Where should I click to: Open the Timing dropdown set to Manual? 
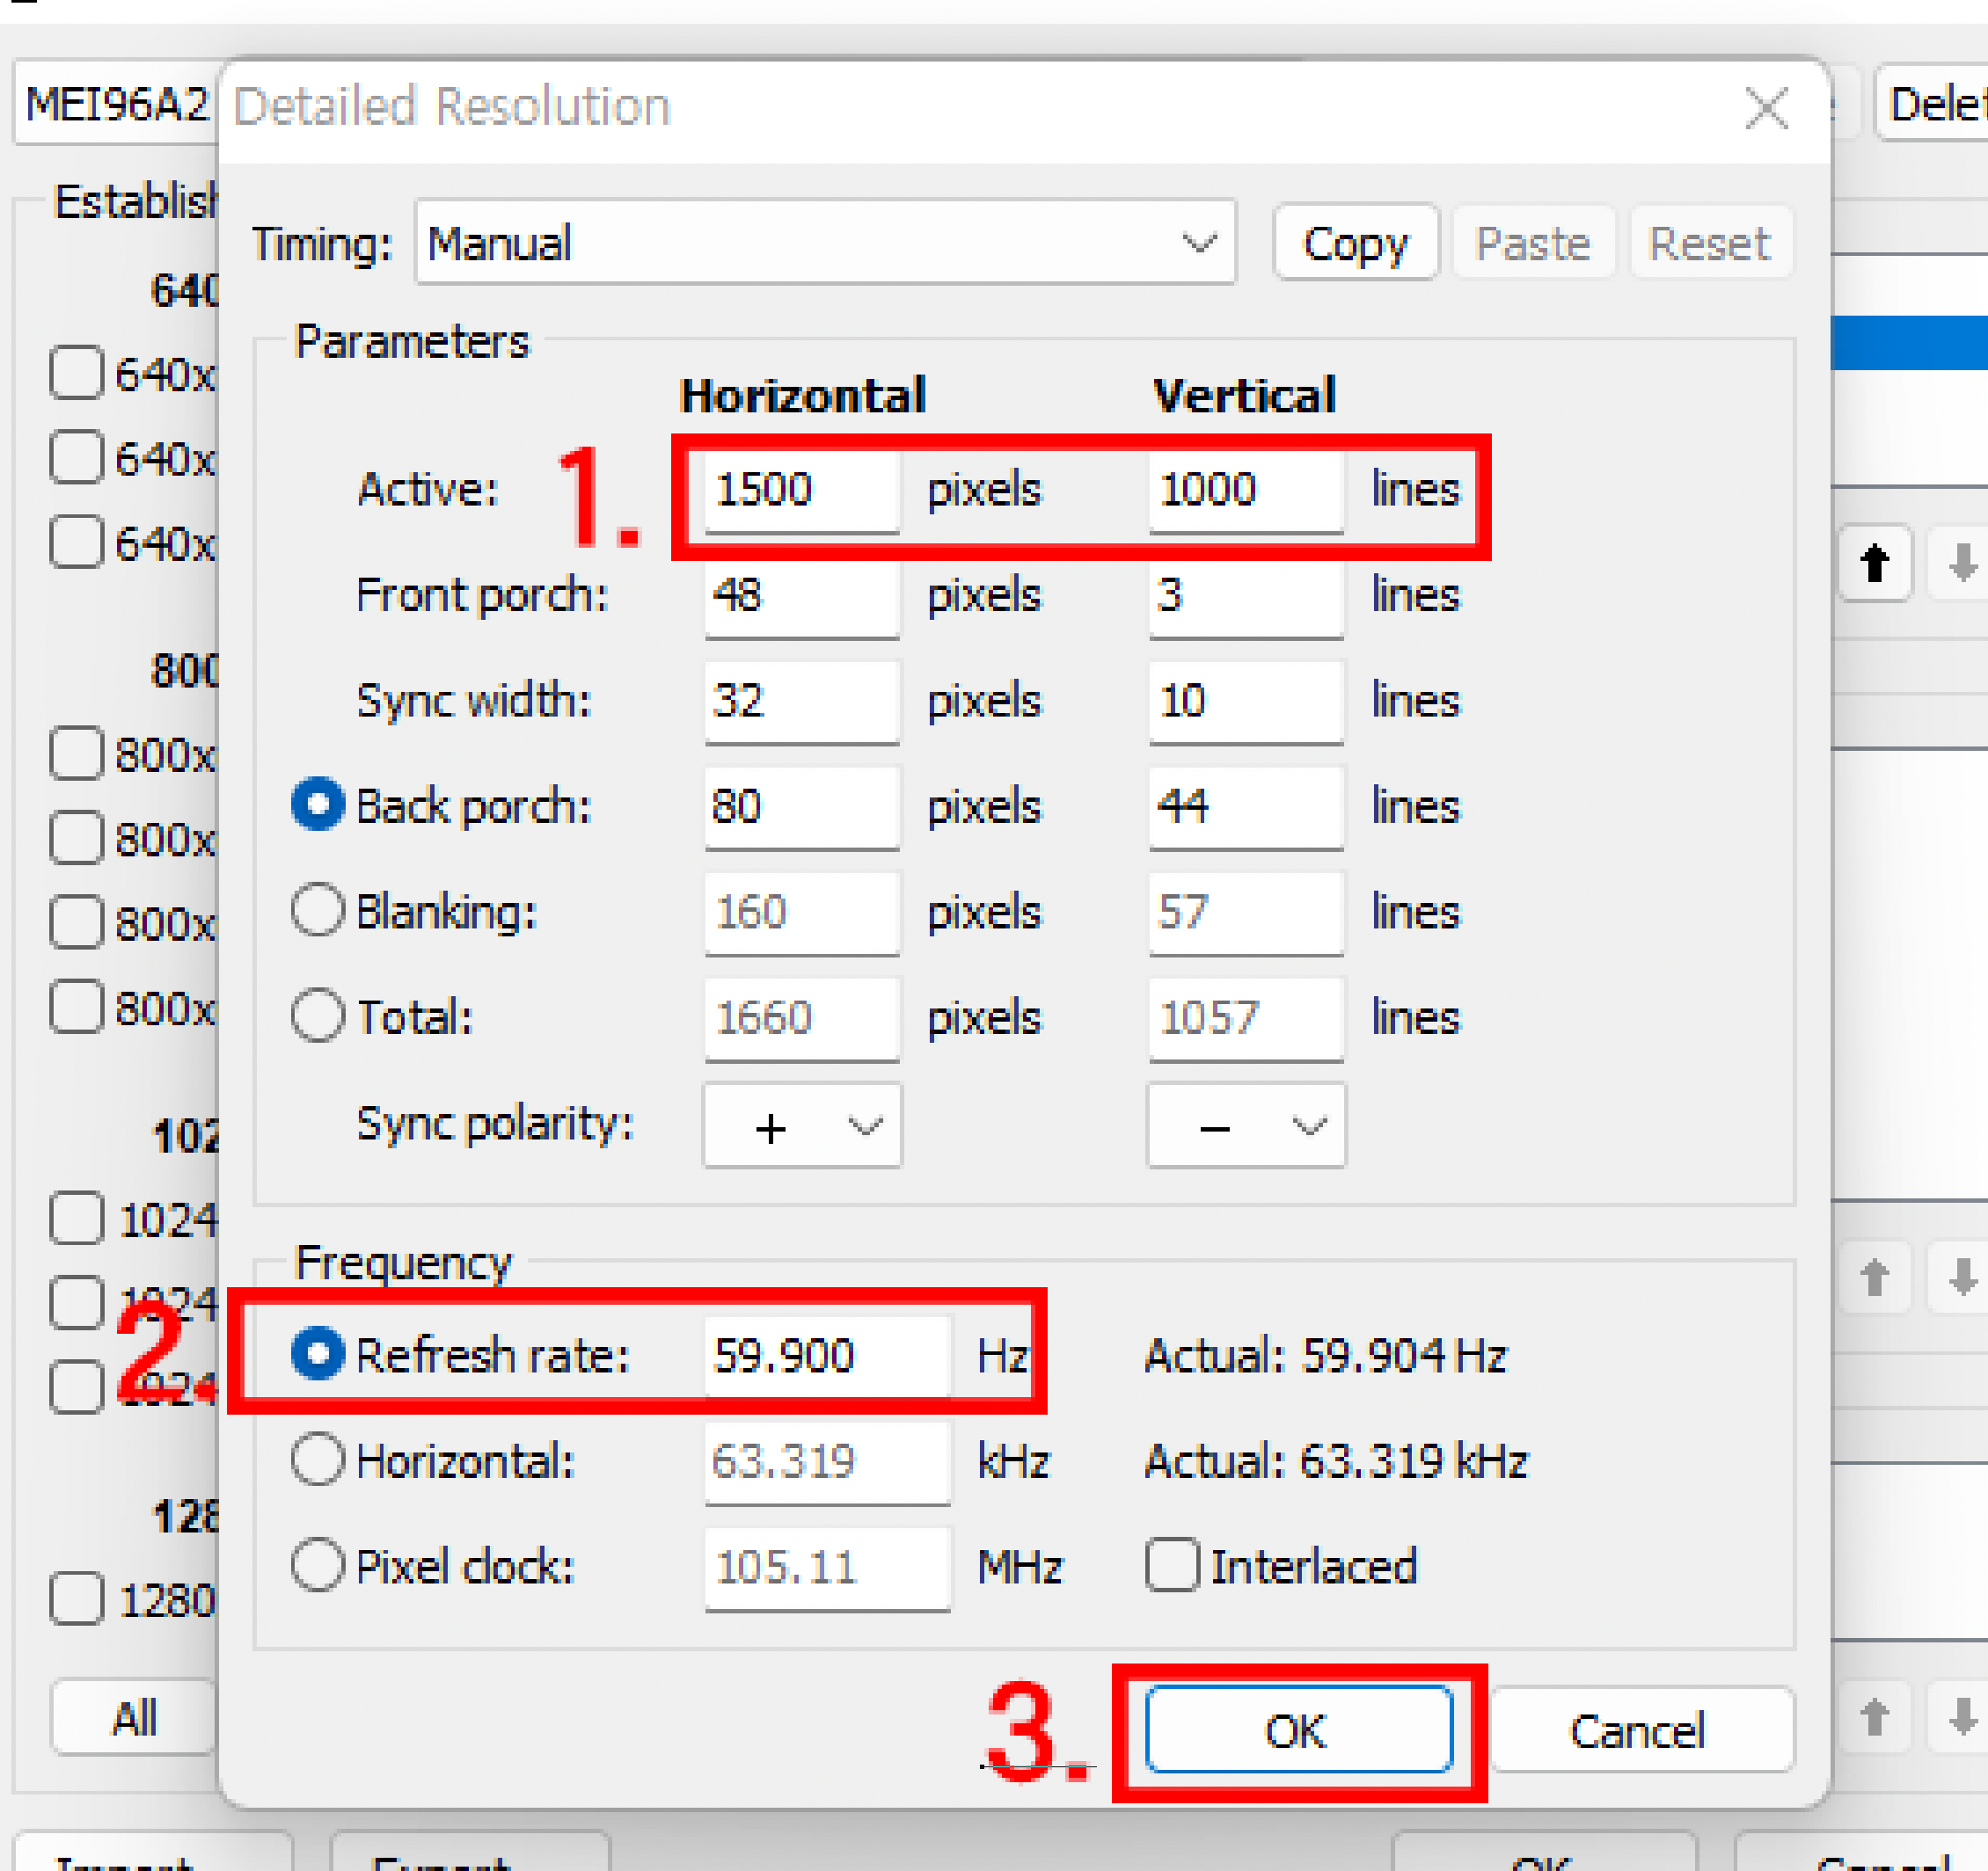tap(825, 243)
